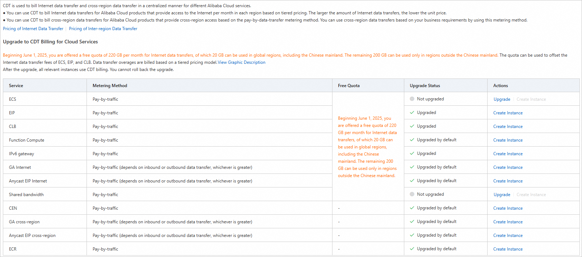This screenshot has width=582, height=257.
Task: Click the gray status dot for Shared bandwidth
Action: click(412, 194)
